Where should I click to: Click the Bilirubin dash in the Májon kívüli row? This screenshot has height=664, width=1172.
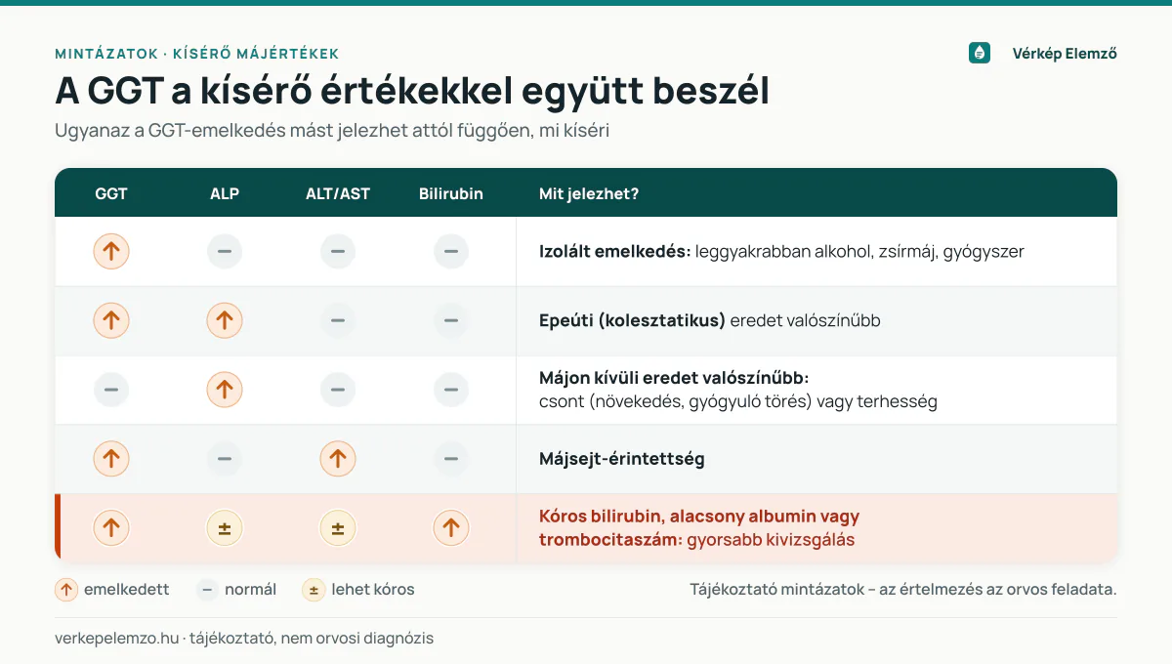(x=451, y=390)
